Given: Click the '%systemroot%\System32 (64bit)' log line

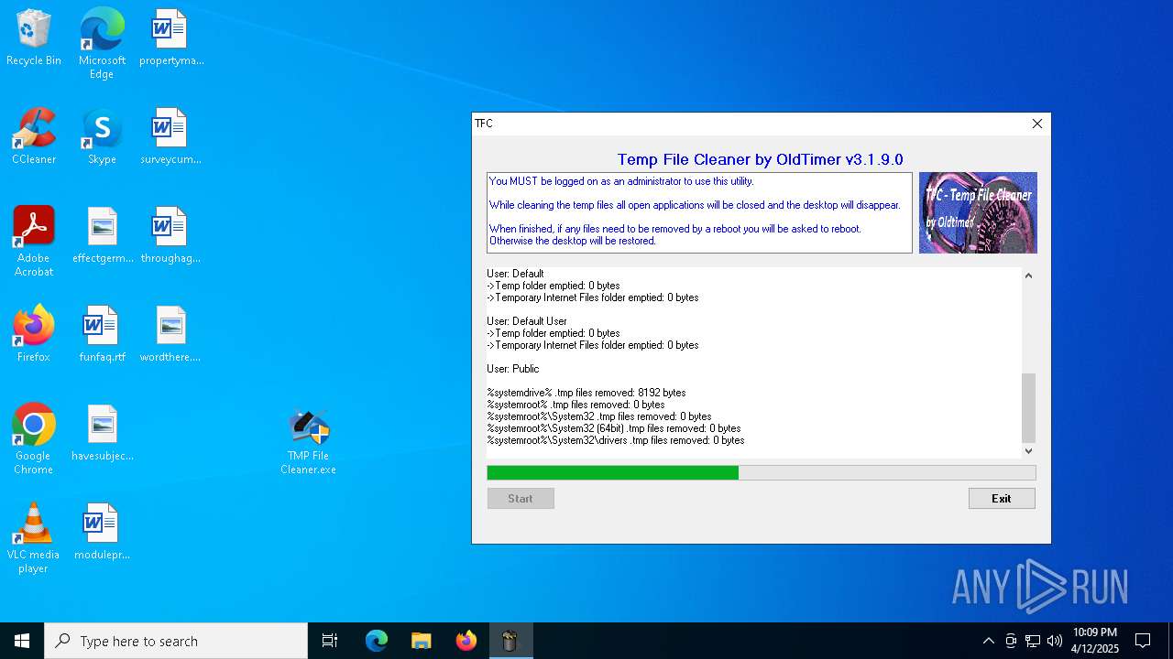Looking at the screenshot, I should coord(614,428).
